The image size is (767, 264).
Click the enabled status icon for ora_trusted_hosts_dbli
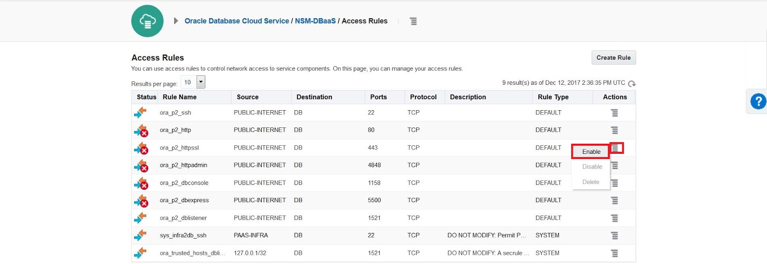click(x=140, y=253)
